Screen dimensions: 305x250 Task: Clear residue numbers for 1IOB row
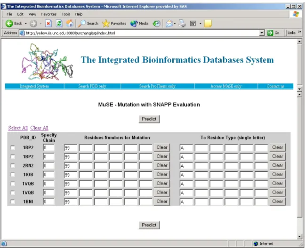[162, 174]
